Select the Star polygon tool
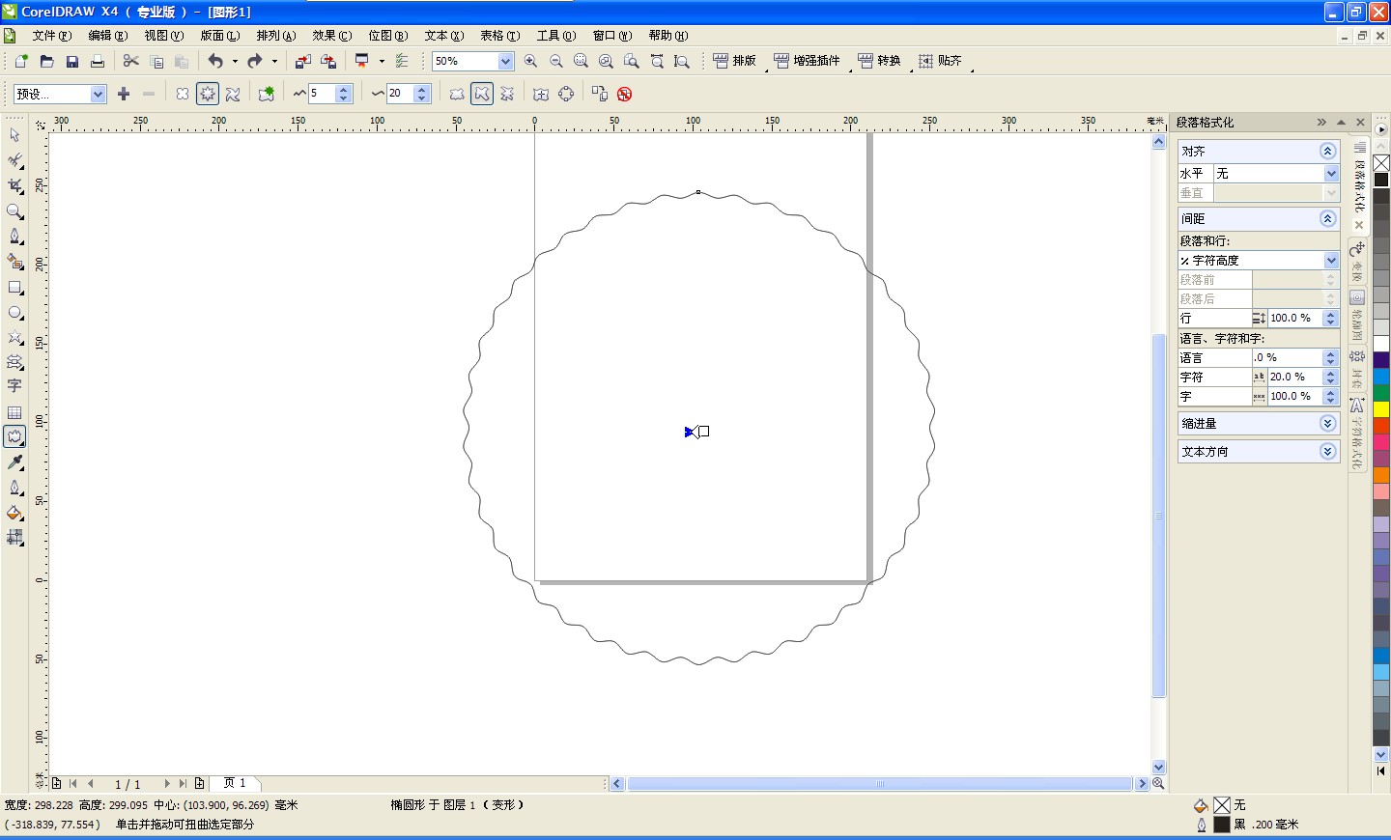The image size is (1391, 840). [14, 337]
